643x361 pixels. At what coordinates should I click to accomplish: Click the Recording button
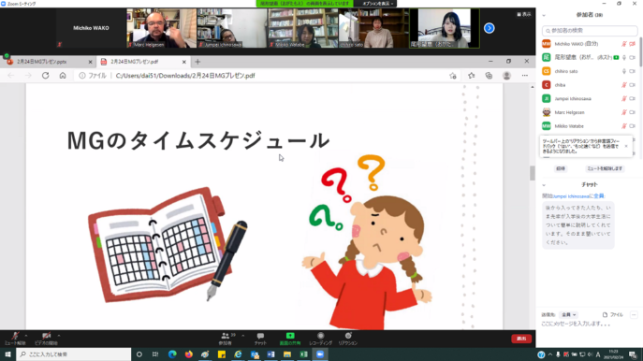pyautogui.click(x=321, y=339)
